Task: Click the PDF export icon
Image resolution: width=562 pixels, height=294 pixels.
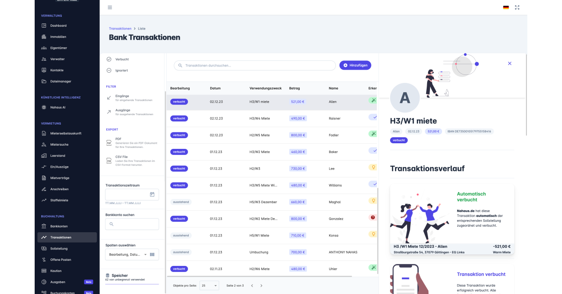Action: tap(109, 142)
